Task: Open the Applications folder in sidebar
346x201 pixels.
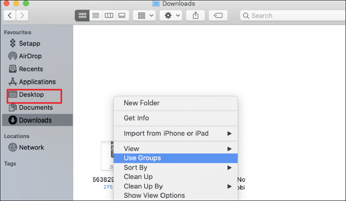Action: 37,82
